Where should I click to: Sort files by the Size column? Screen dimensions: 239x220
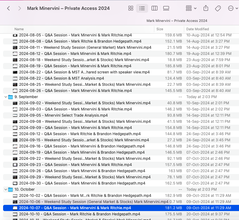160,29
